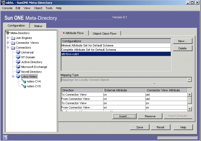The image size is (201, 141).
Task: Select the From Connector View sn row
Action: pos(124,107)
